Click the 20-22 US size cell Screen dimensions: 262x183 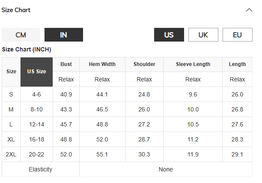coord(36,154)
